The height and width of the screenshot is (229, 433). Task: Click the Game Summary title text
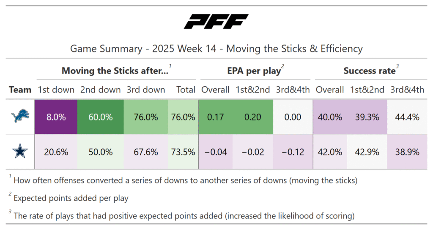click(x=216, y=49)
